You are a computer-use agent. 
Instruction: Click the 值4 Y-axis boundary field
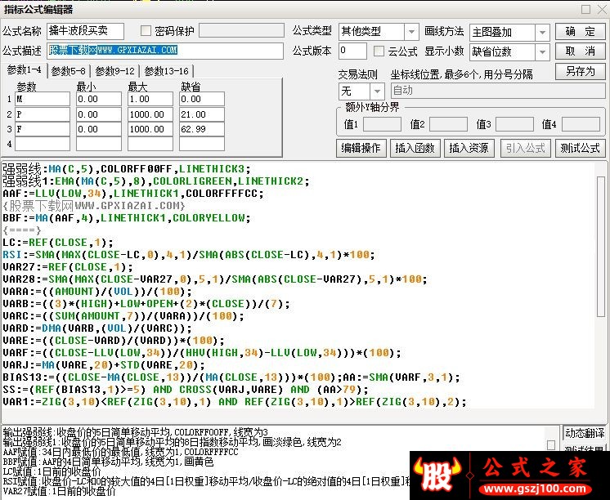581,124
